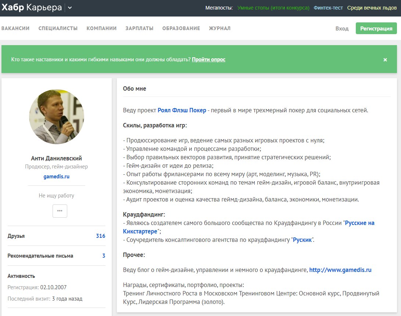Open the three-dots more options button
401x316 pixels.
coord(60,211)
